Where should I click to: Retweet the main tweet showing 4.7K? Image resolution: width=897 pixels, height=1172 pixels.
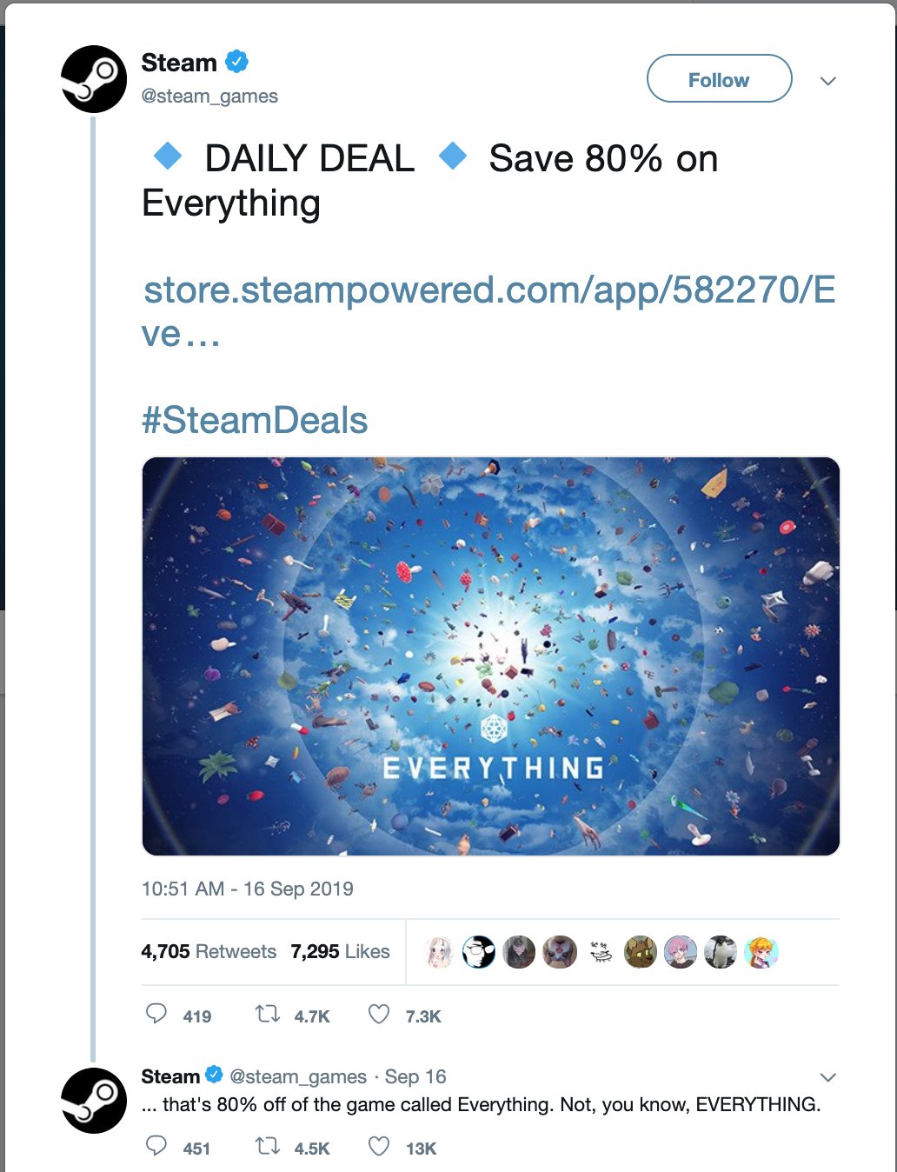click(x=267, y=1015)
